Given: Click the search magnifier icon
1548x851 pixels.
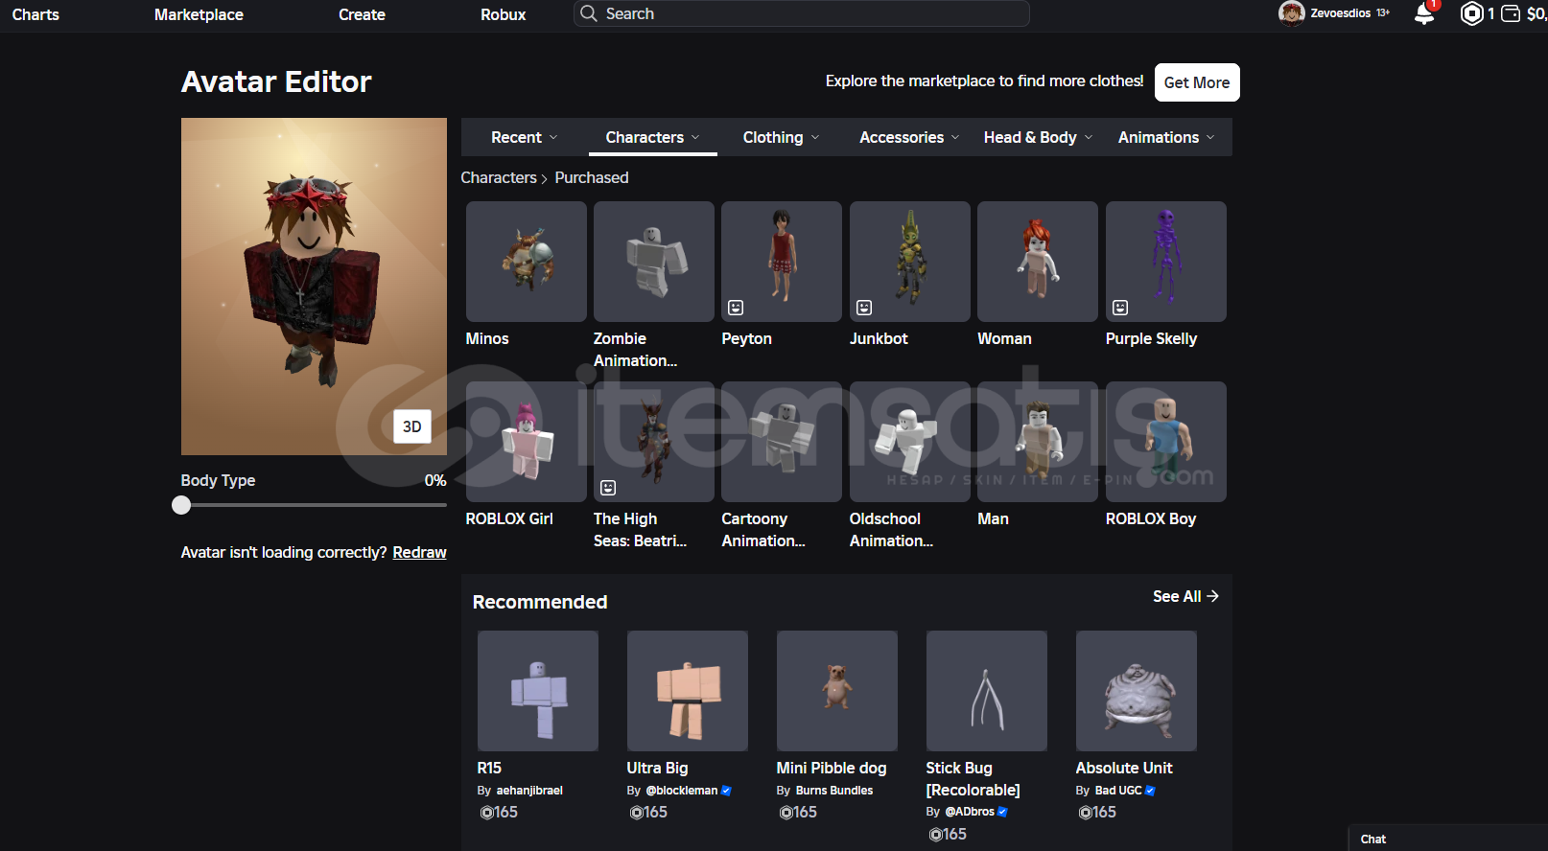Looking at the screenshot, I should (x=589, y=14).
